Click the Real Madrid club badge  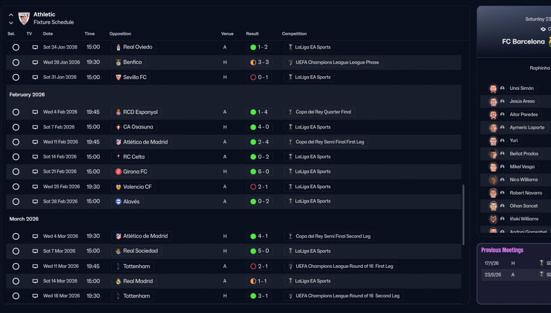[x=118, y=281]
